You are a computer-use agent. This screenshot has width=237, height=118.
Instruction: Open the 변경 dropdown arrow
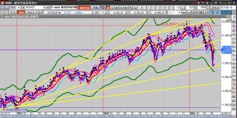click(x=19, y=8)
